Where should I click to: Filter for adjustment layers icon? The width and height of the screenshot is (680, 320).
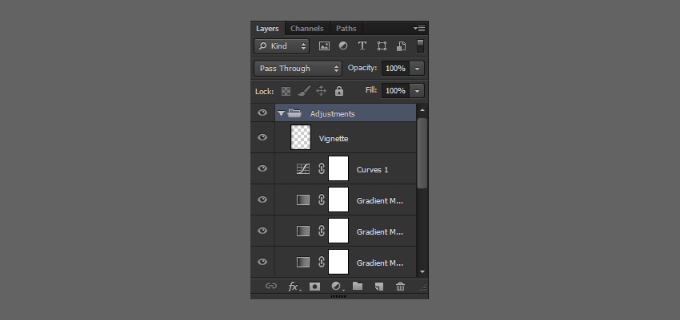[x=343, y=45]
